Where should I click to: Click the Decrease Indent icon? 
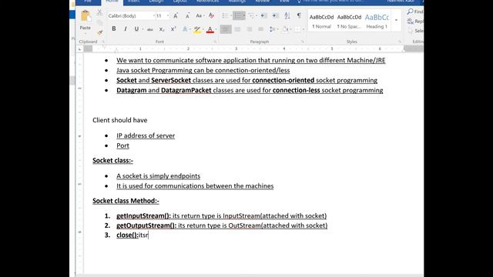(263, 15)
